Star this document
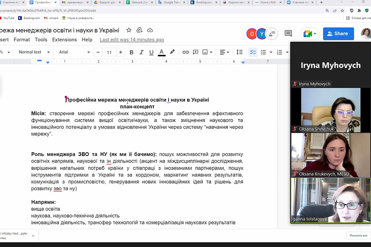Image resolution: width=371 pixels, height=247 pixels. (x=129, y=30)
